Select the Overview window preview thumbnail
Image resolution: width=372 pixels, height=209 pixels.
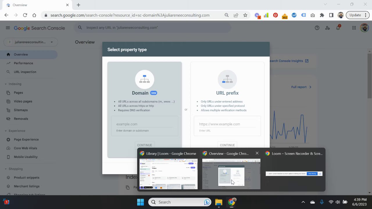click(231, 174)
